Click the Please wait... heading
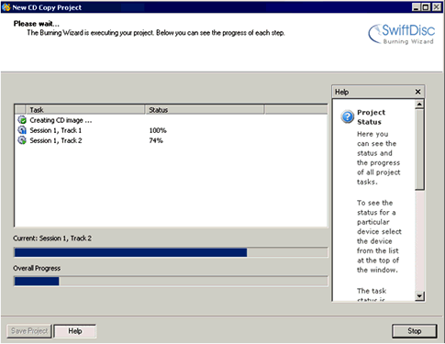This screenshot has height=344, width=445. (x=37, y=24)
